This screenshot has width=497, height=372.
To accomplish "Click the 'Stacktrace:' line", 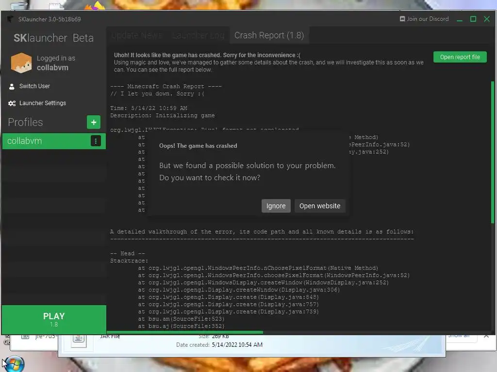I will click(x=129, y=261).
